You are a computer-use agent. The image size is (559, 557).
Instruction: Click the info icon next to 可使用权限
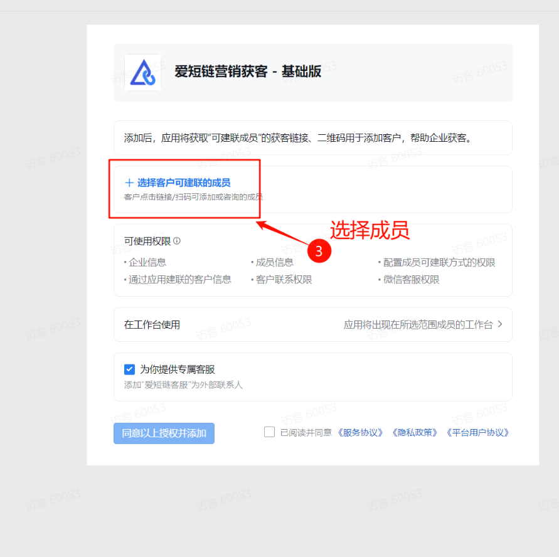(177, 241)
